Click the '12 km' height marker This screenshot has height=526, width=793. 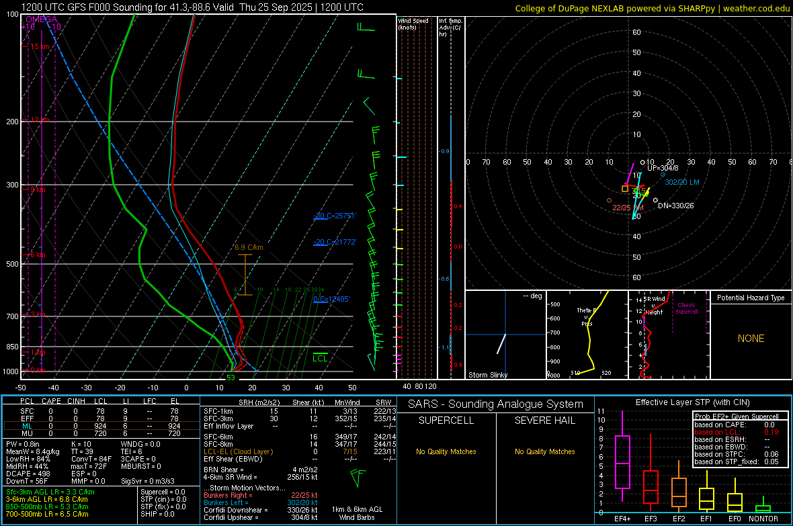click(40, 120)
